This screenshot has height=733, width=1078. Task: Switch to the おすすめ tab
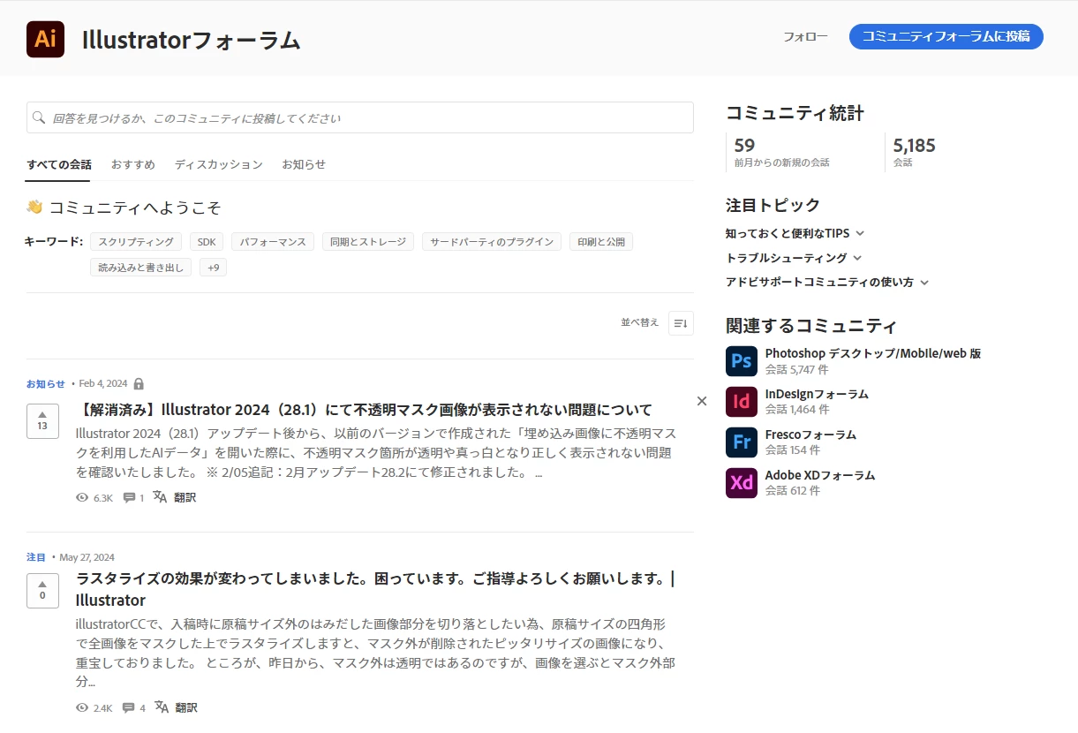(x=133, y=164)
